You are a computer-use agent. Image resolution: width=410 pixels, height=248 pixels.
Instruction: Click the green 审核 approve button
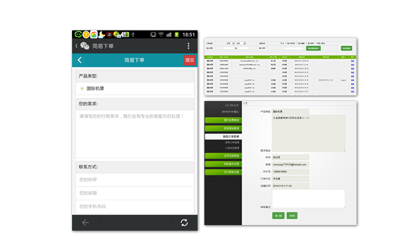pos(278,215)
